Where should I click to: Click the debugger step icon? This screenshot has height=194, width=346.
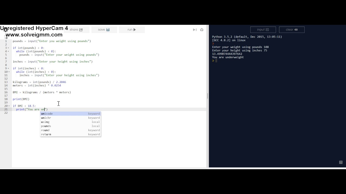[195, 30]
